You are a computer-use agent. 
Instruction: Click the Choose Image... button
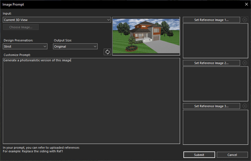(x=21, y=27)
